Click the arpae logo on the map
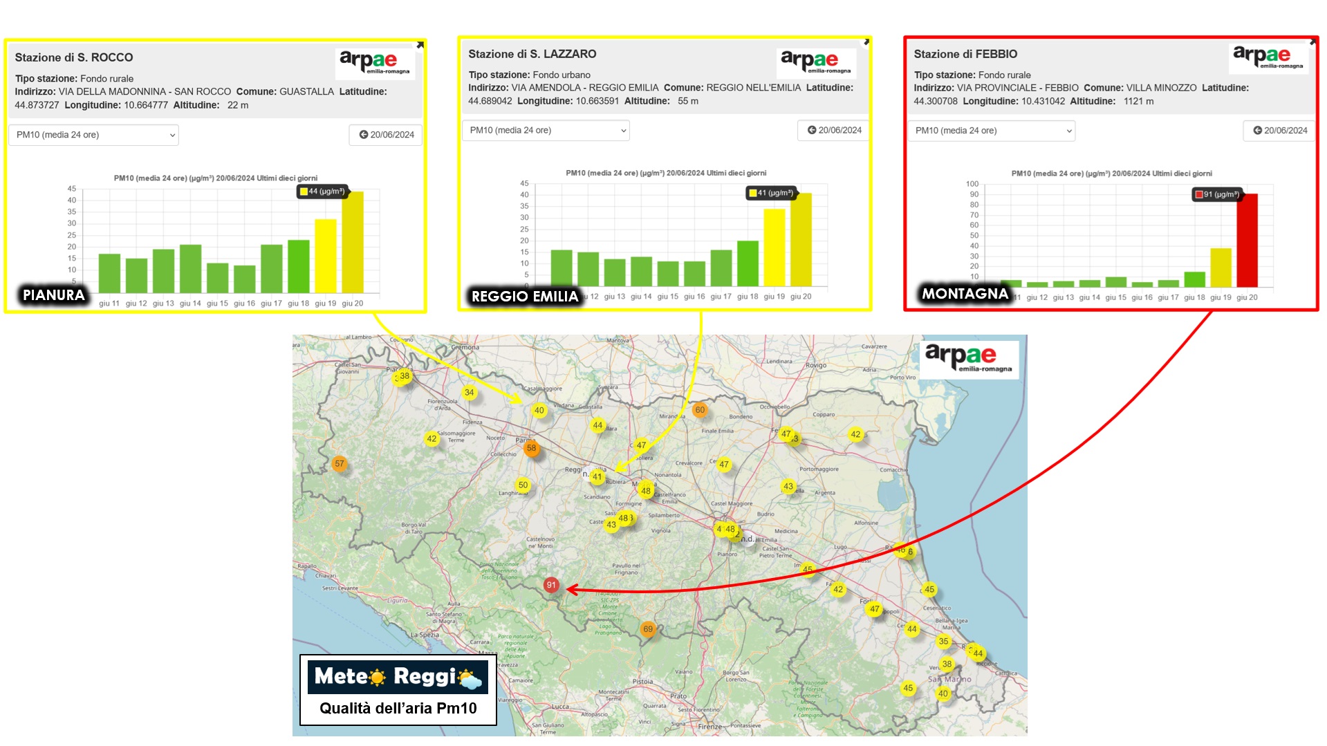The height and width of the screenshot is (746, 1327). (x=969, y=357)
